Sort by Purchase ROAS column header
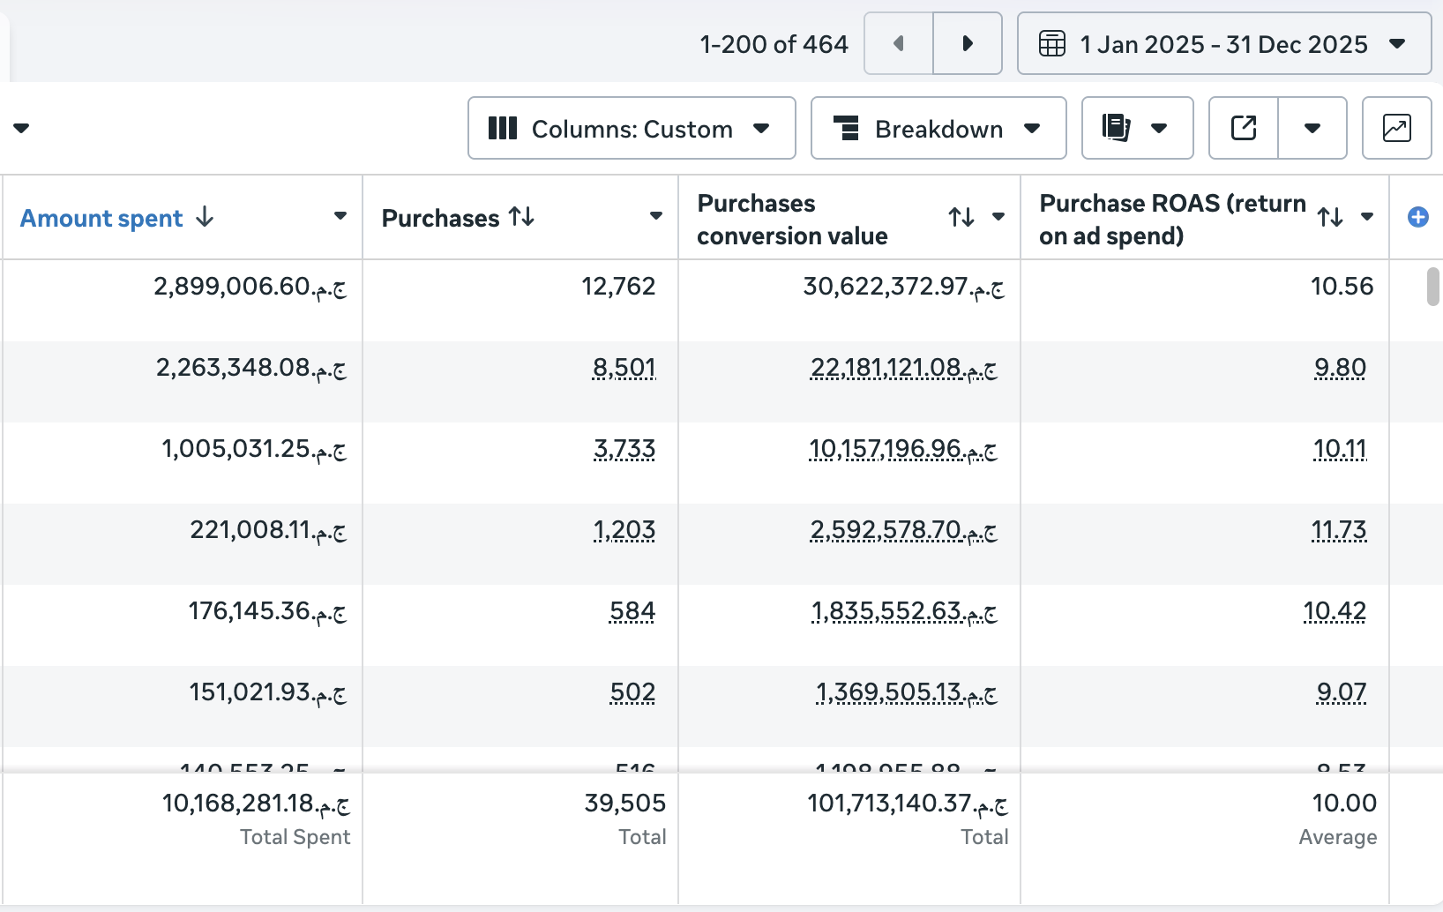Viewport: 1443px width, 912px height. 1172,219
